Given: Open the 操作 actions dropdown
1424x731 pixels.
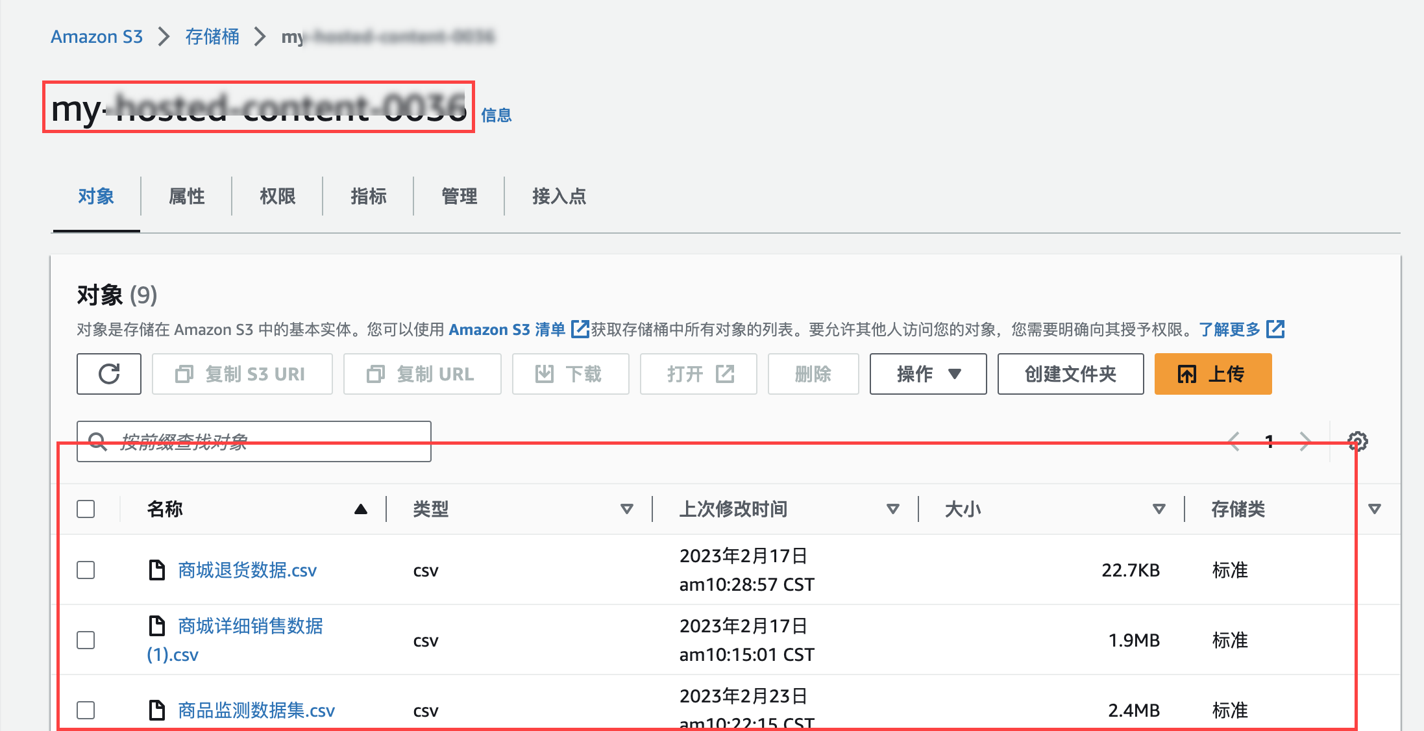Looking at the screenshot, I should (x=927, y=374).
